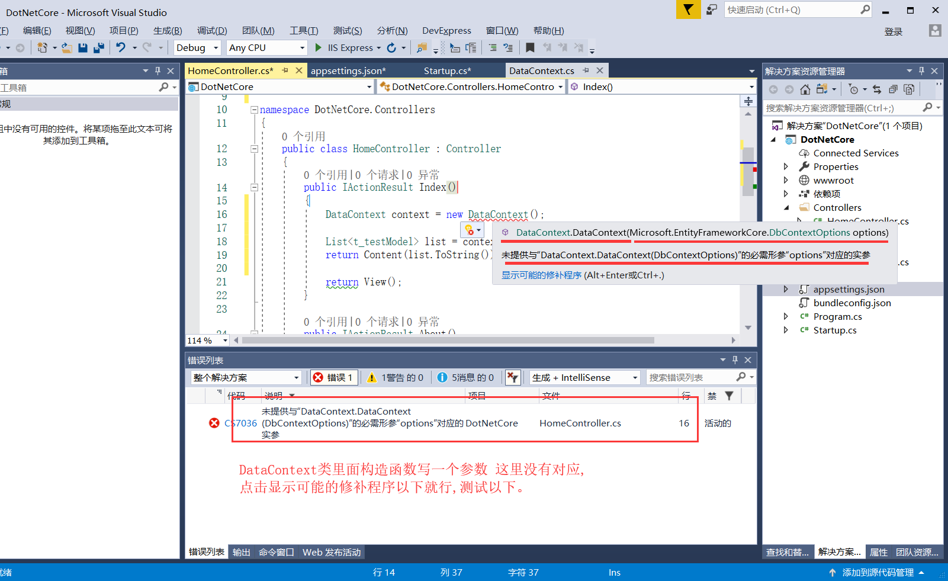Collapse the HomeController class outlining box
Viewport: 948px width, 581px height.
point(254,149)
